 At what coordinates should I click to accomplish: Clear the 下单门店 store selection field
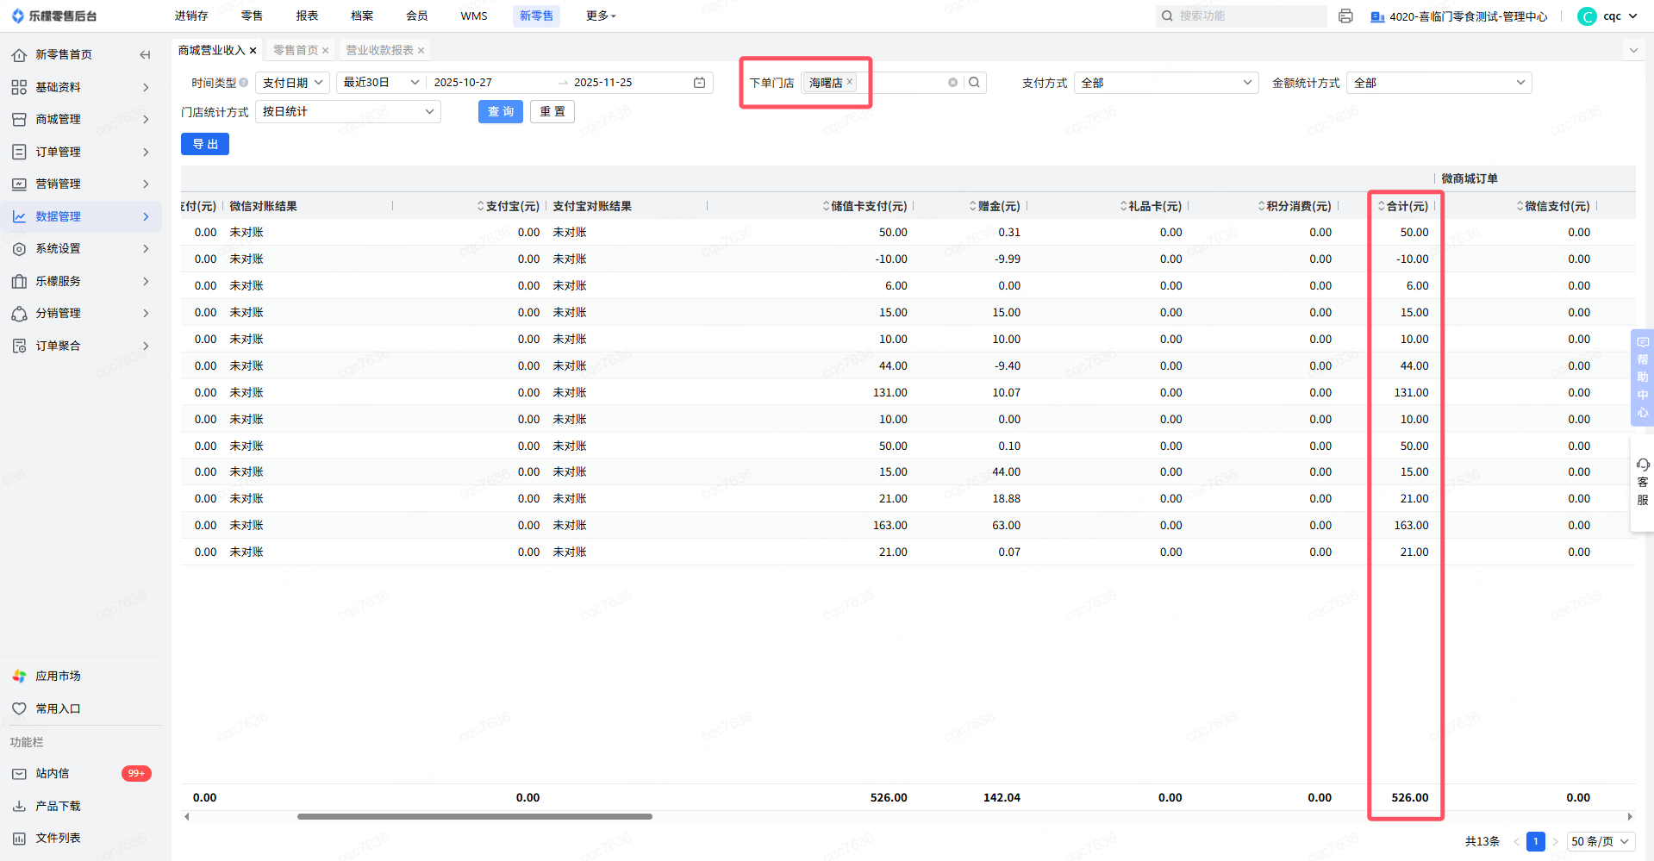tap(952, 83)
